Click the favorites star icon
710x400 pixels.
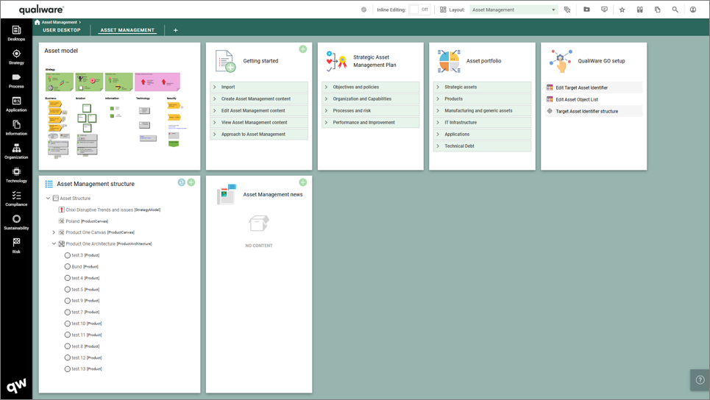click(622, 10)
